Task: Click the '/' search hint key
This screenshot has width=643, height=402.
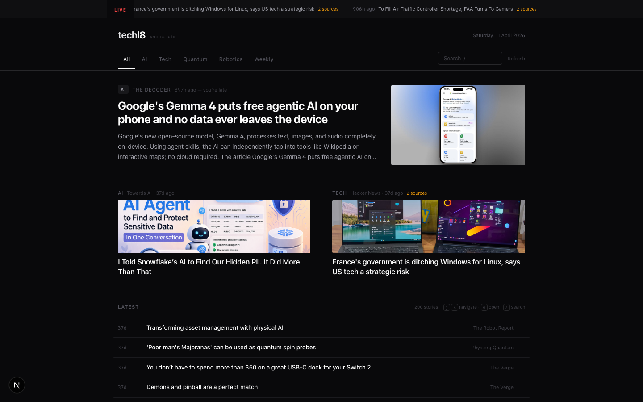Action: pyautogui.click(x=506, y=307)
